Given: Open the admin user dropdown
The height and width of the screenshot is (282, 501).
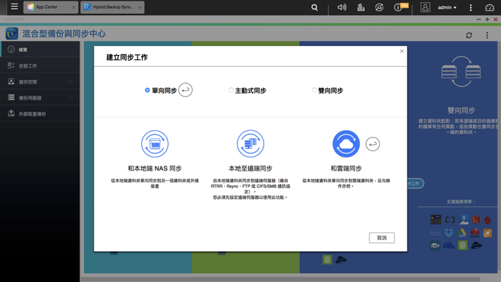Looking at the screenshot, I should click(448, 8).
